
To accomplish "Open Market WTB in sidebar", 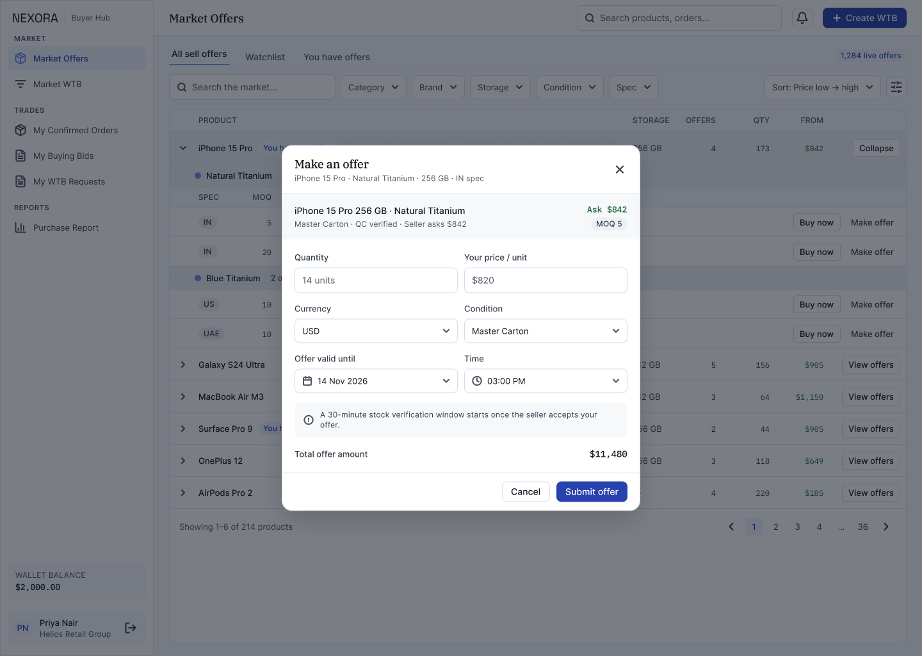I will (x=77, y=84).
